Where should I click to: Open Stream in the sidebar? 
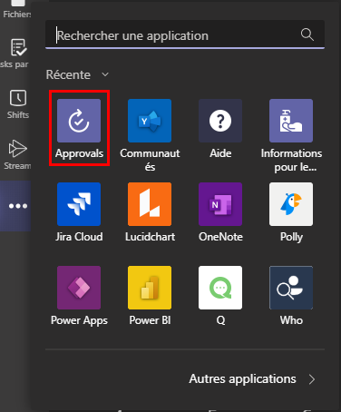(x=17, y=155)
